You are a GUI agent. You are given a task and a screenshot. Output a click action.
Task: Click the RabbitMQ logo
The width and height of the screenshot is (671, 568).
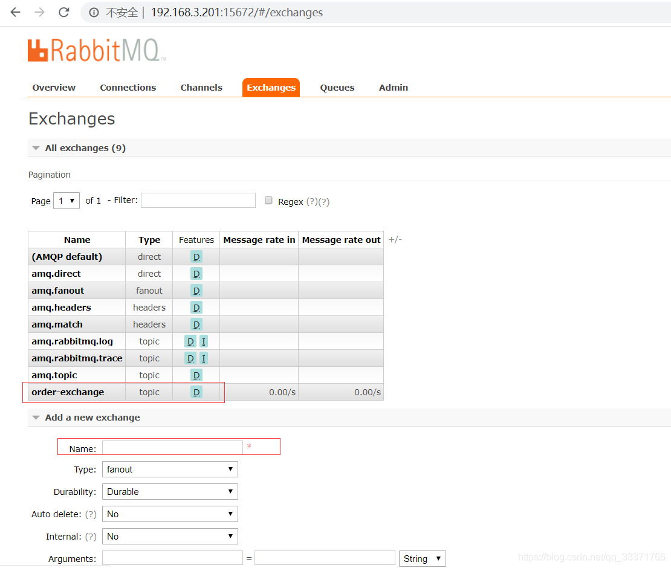(x=97, y=50)
